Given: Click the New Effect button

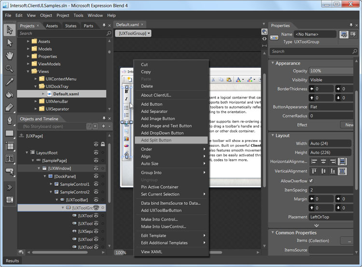Looking at the screenshot, I should coord(347,125).
